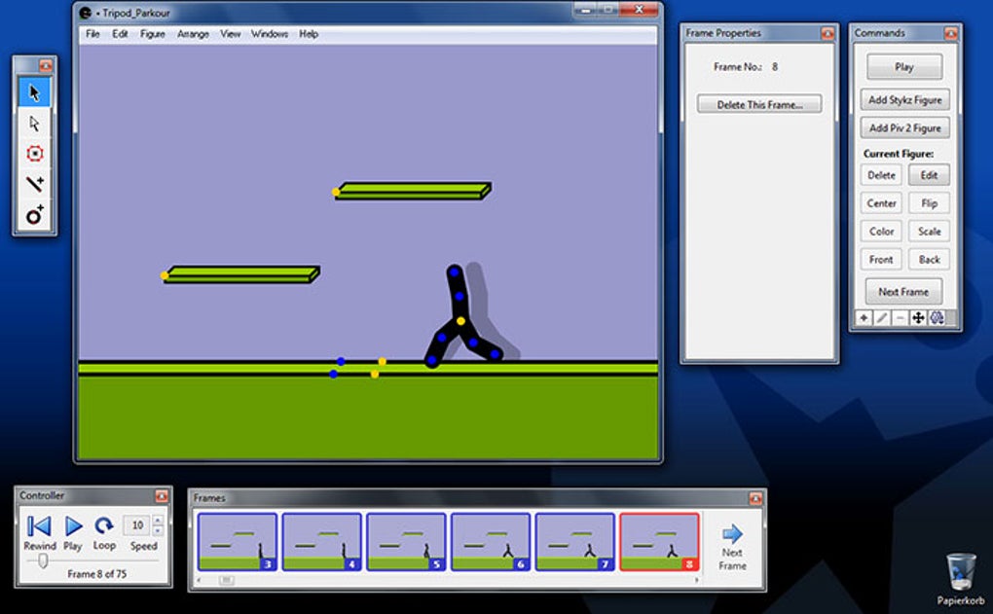Select the highlighted frame 8 thumbnail
993x614 pixels.
click(659, 542)
